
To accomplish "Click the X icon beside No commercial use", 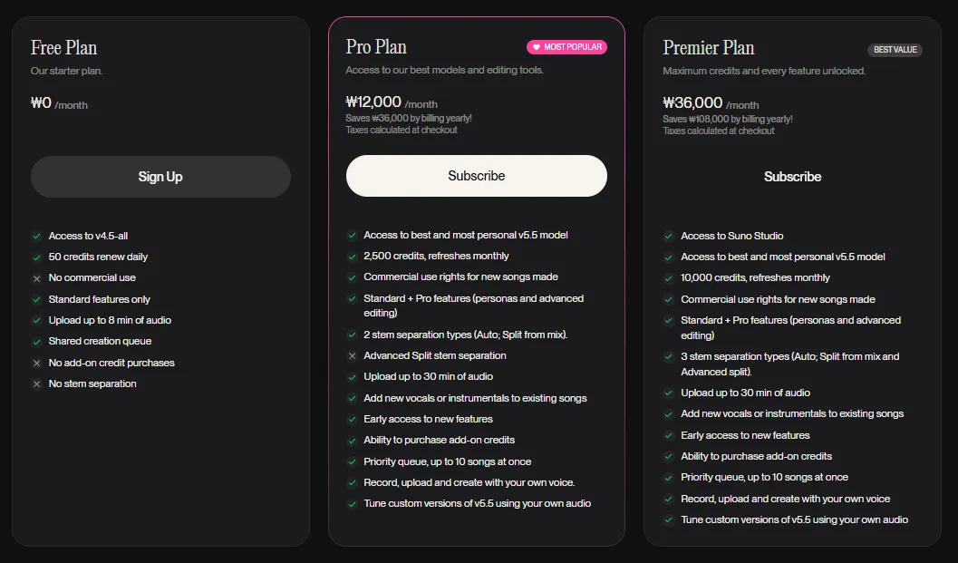I will pyautogui.click(x=36, y=278).
